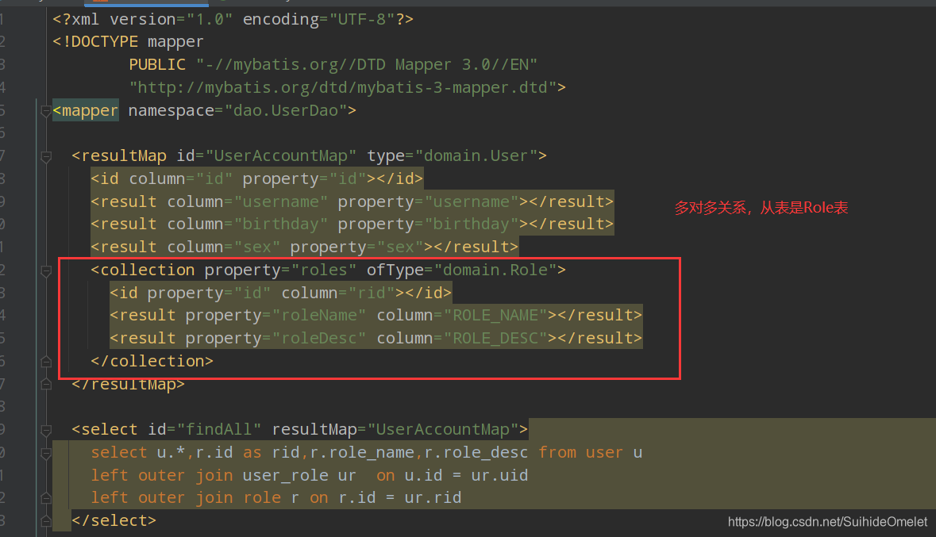Click 'r.role_name' in the SQL query
The image size is (936, 537).
[x=362, y=453]
